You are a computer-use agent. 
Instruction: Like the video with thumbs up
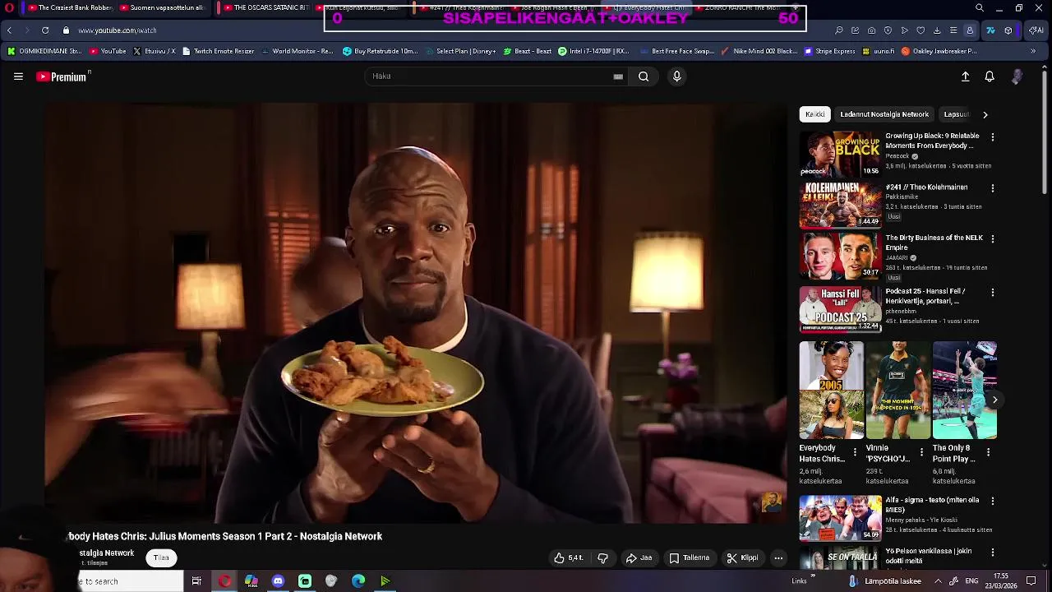pyautogui.click(x=569, y=557)
